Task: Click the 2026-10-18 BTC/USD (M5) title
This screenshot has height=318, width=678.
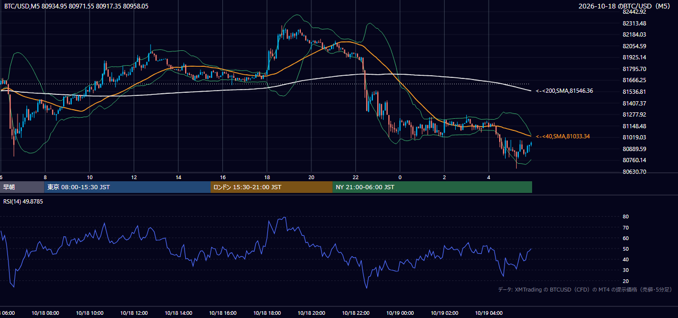Action: [624, 6]
